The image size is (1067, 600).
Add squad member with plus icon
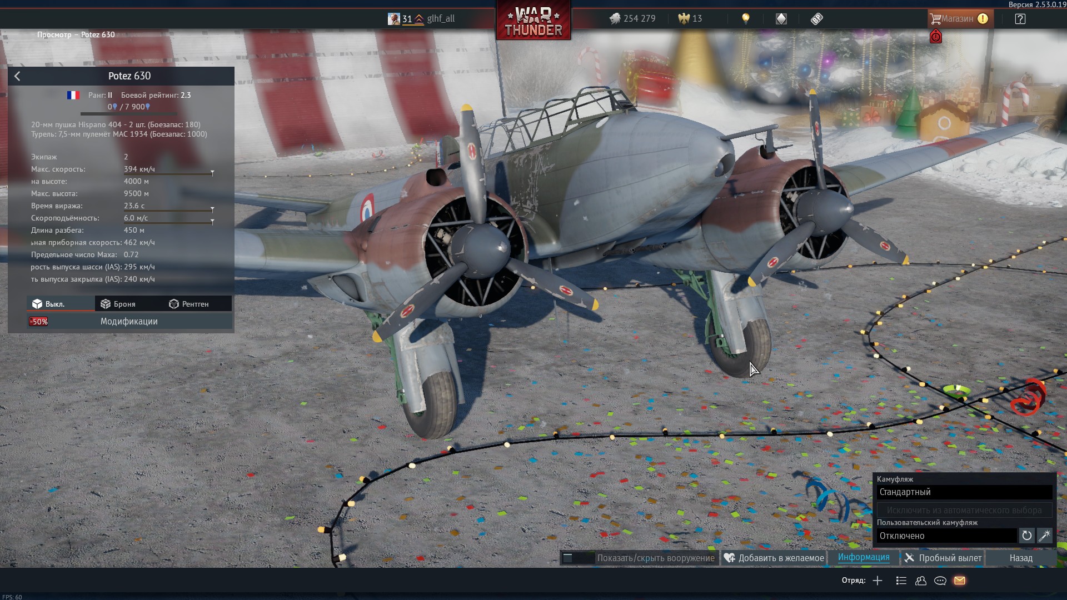[877, 581]
